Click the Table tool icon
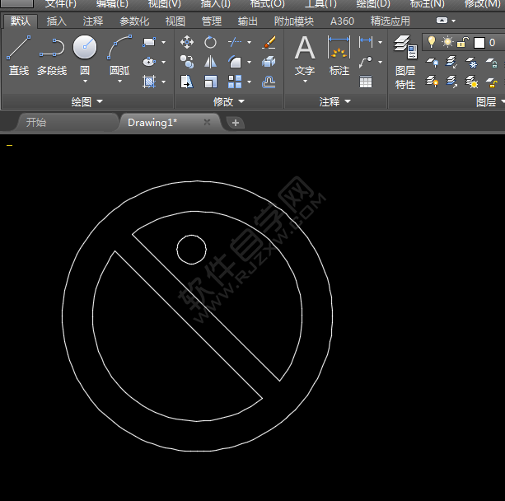This screenshot has height=501, width=505. click(x=366, y=82)
